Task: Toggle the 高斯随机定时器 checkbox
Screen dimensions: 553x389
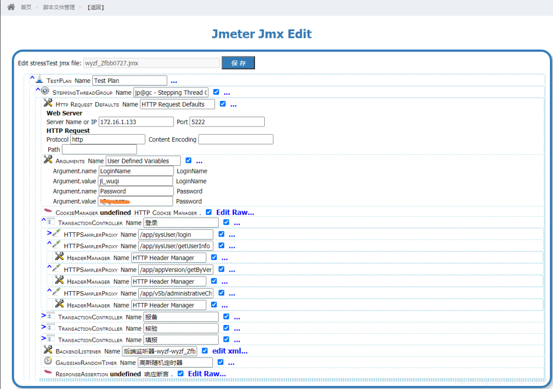Action: point(220,362)
